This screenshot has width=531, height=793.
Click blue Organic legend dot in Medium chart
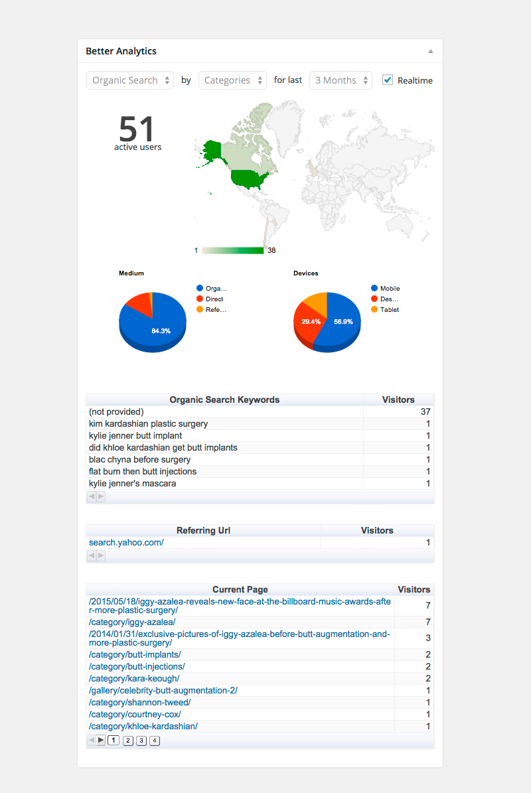pyautogui.click(x=200, y=288)
